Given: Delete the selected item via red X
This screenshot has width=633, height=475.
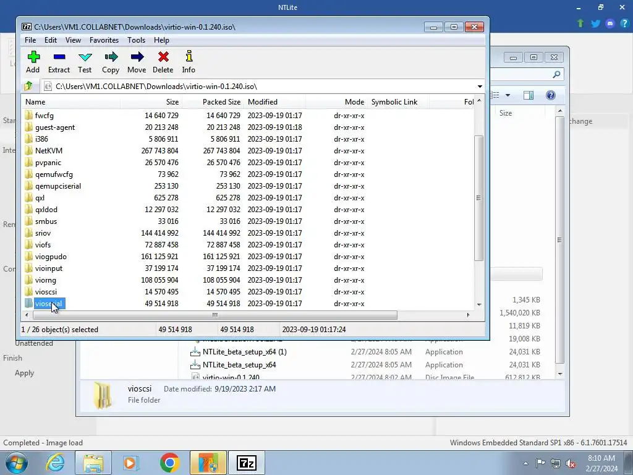Looking at the screenshot, I should tap(163, 62).
